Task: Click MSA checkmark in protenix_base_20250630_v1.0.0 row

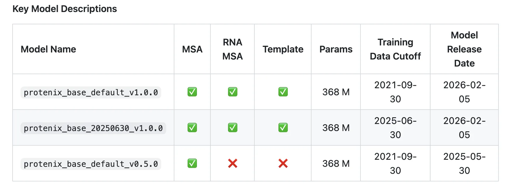Action: coord(192,128)
